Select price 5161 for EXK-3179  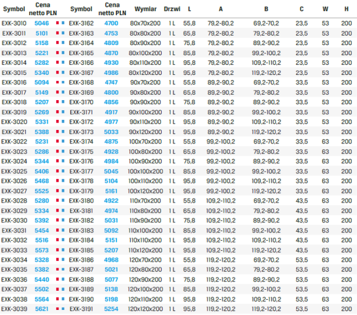(x=111, y=191)
